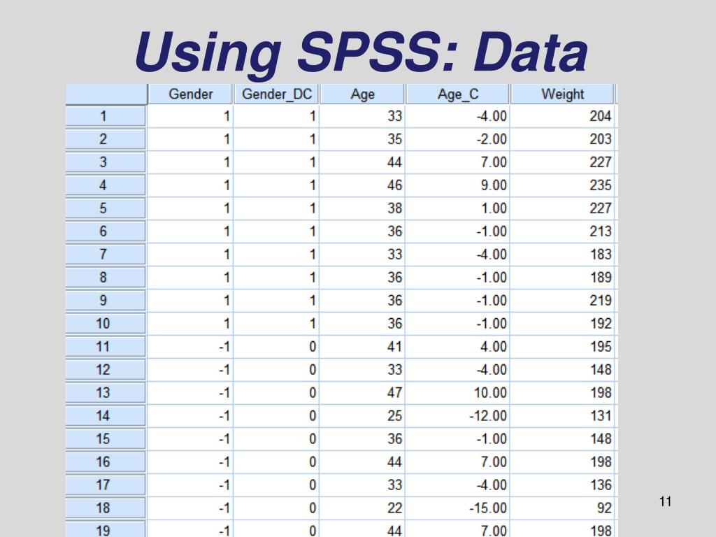Click Age_C cell 10.00 in row 13
Viewport: 716px width, 537px height.
coord(457,393)
